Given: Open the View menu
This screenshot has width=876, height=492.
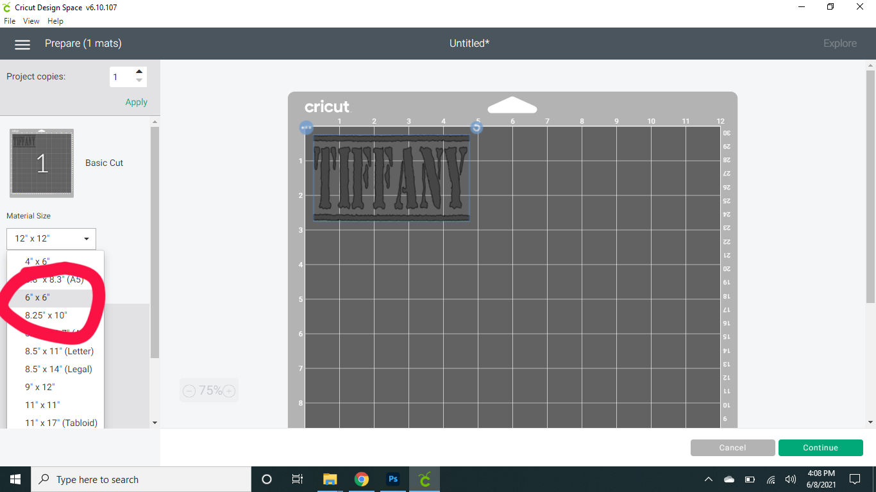Looking at the screenshot, I should pos(31,21).
